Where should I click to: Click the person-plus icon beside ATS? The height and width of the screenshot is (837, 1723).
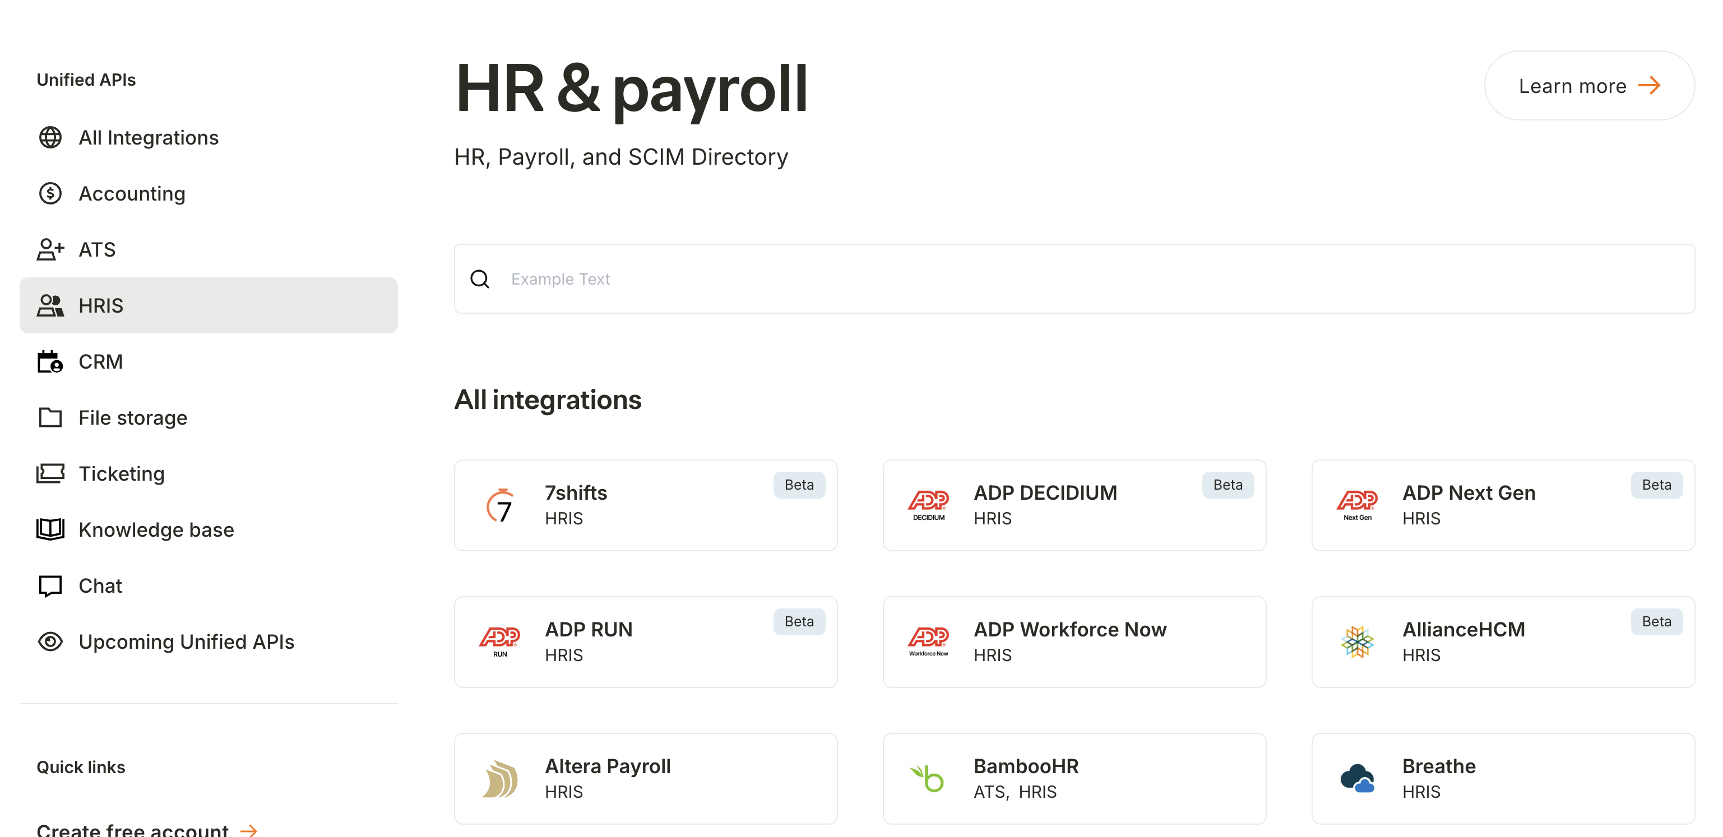point(50,249)
